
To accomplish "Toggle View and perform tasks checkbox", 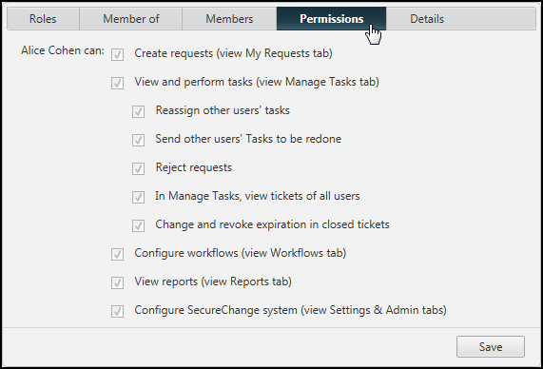I will (117, 83).
